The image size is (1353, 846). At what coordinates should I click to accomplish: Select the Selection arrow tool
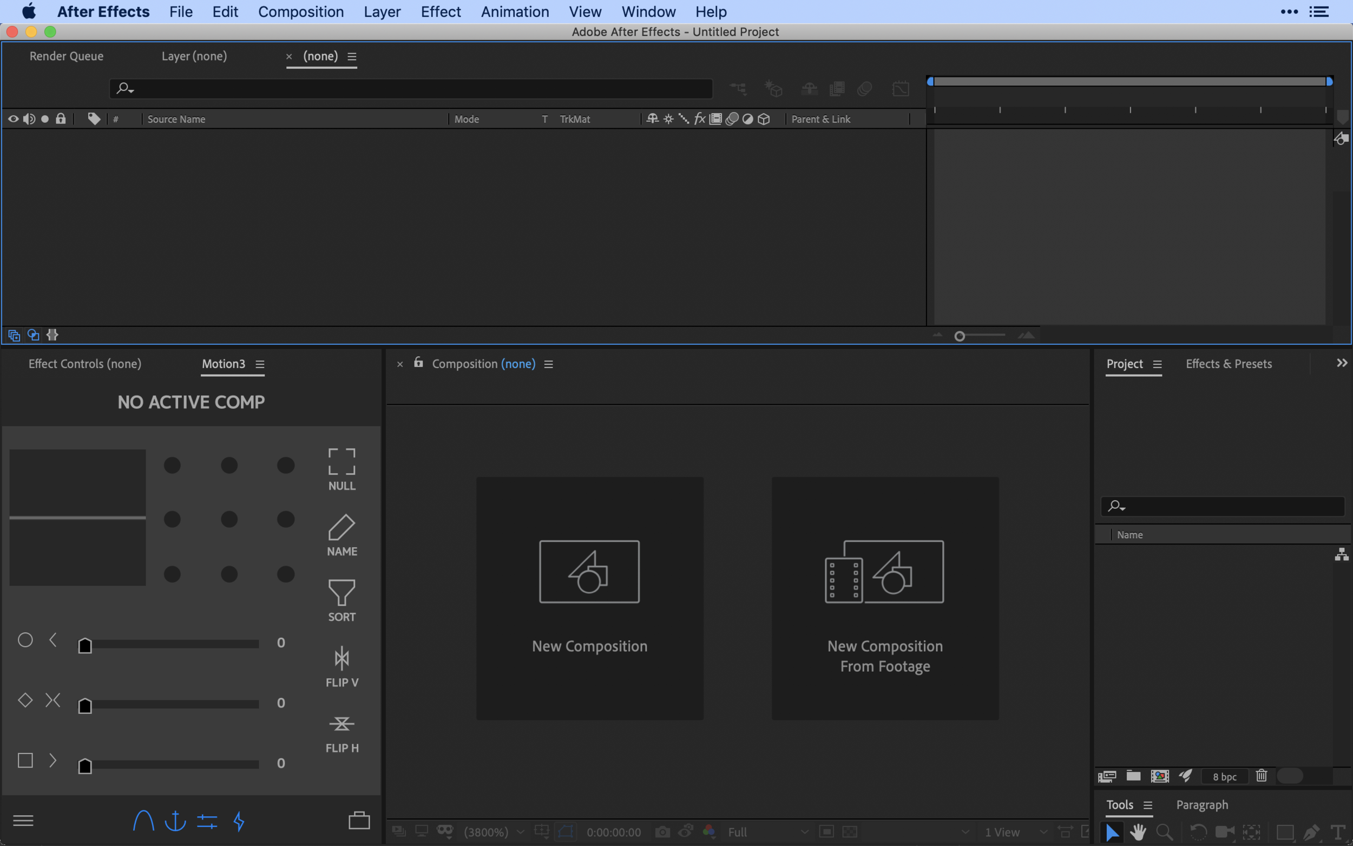click(1112, 832)
